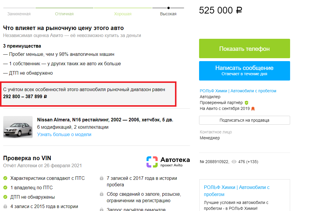Click Подписаться на продавца button
Viewport: 313px width, 211px height.
(244, 120)
